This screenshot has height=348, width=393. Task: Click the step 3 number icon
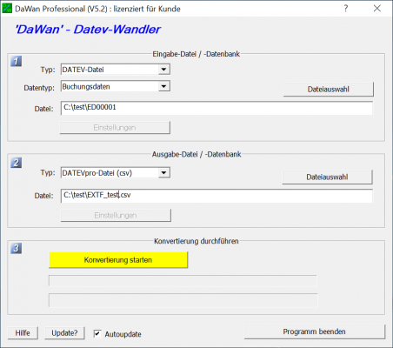pyautogui.click(x=17, y=248)
